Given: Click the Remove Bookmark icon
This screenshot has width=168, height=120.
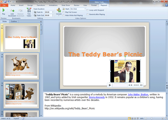Looking at the screenshot, I should 20,10.
